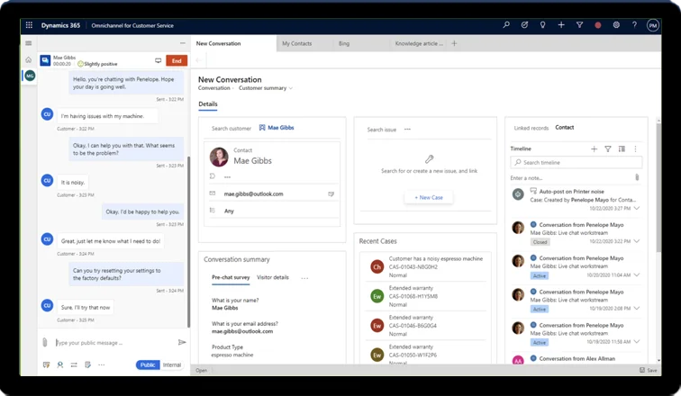Click the attachment paperclip in chat box
Screen dimensions: 681x396
(45, 342)
